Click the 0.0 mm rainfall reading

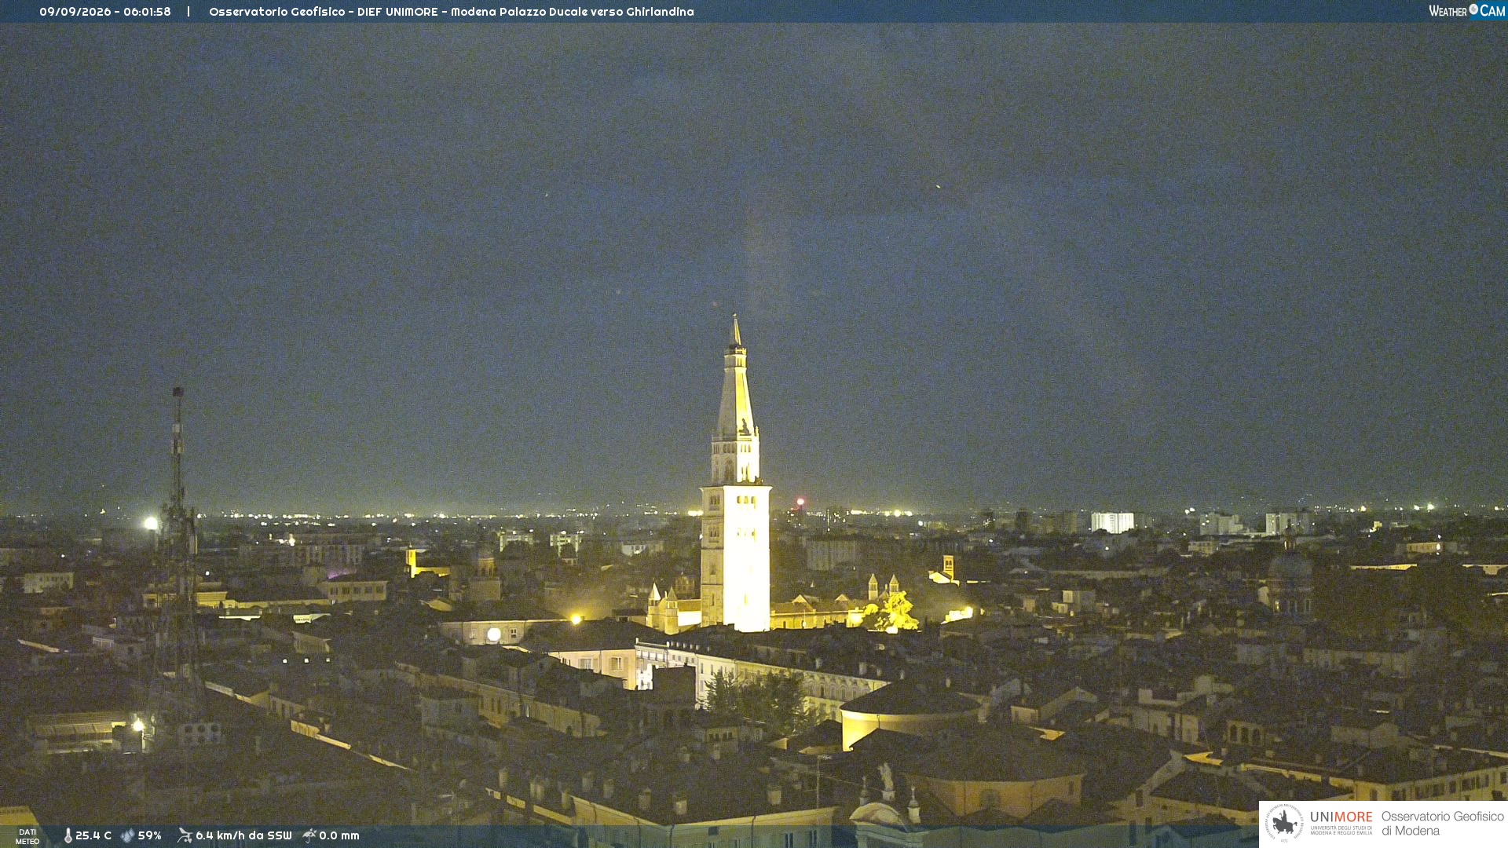coord(339,835)
